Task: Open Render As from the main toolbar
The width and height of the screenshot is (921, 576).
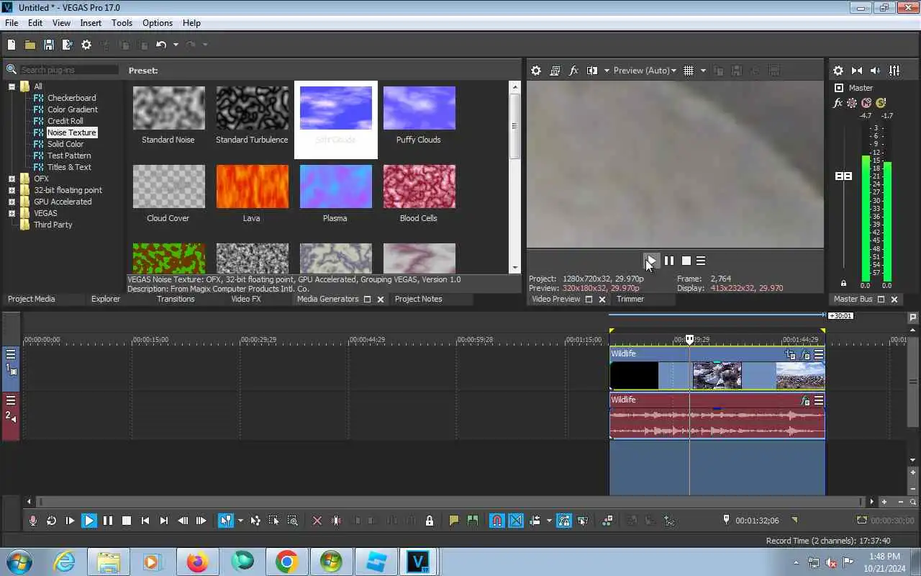Action: 68,45
